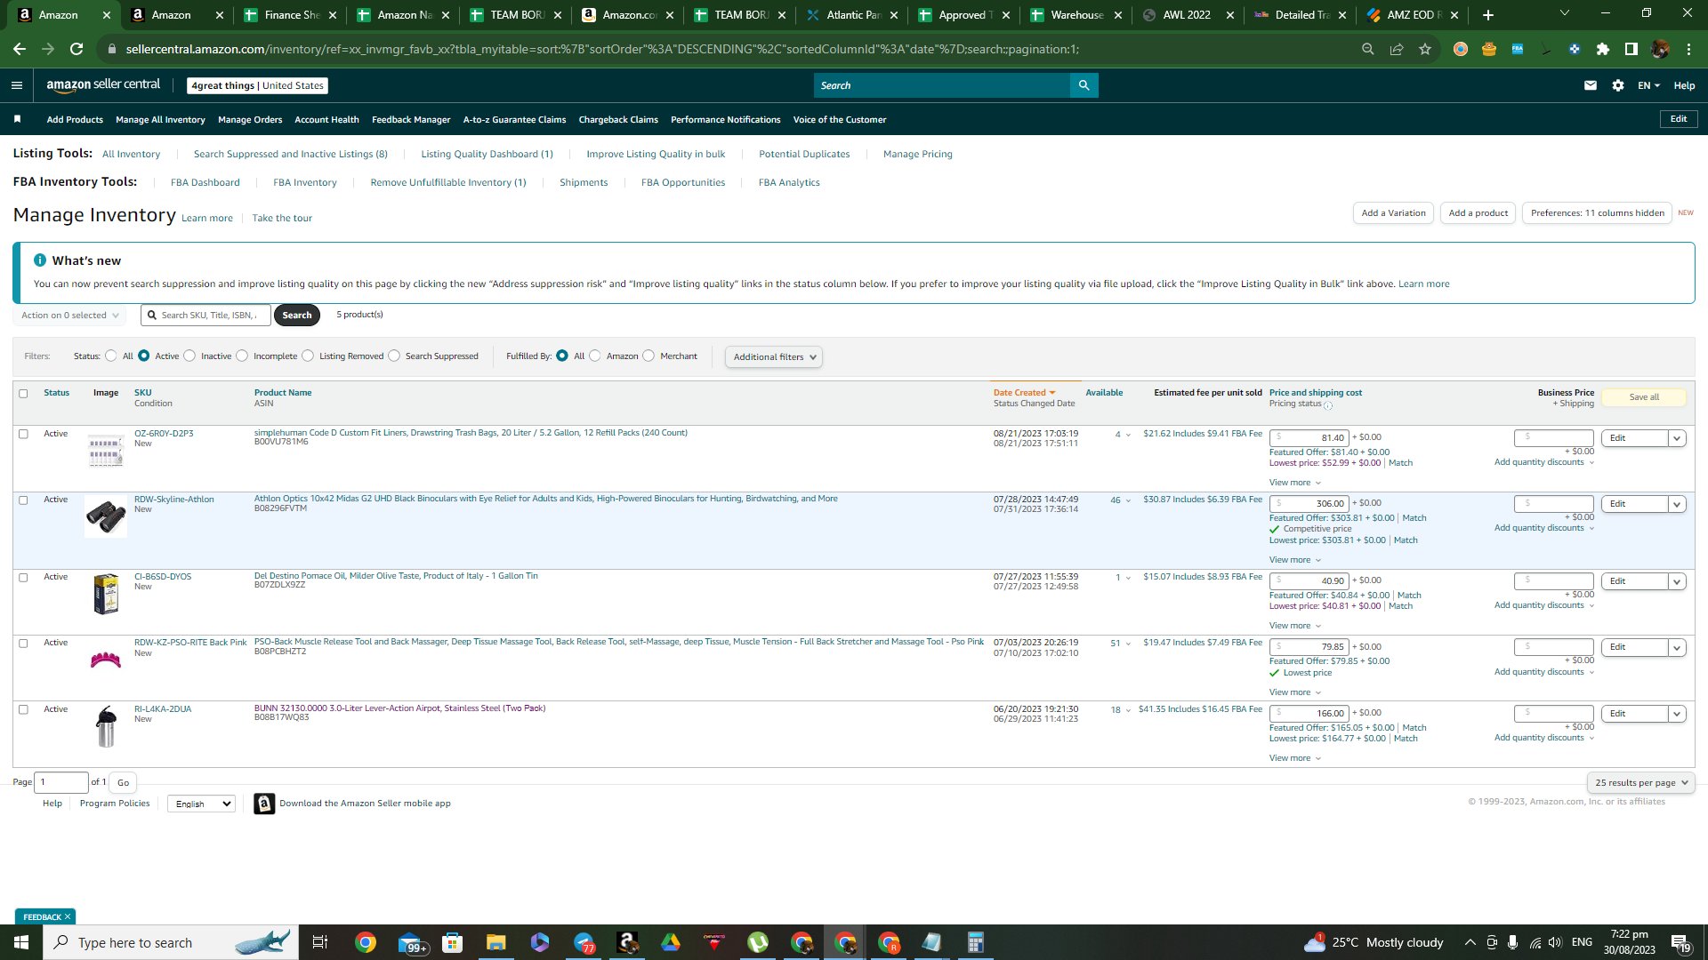Select the Search Suppressed filter
Viewport: 1708px width, 960px height.
click(x=394, y=356)
